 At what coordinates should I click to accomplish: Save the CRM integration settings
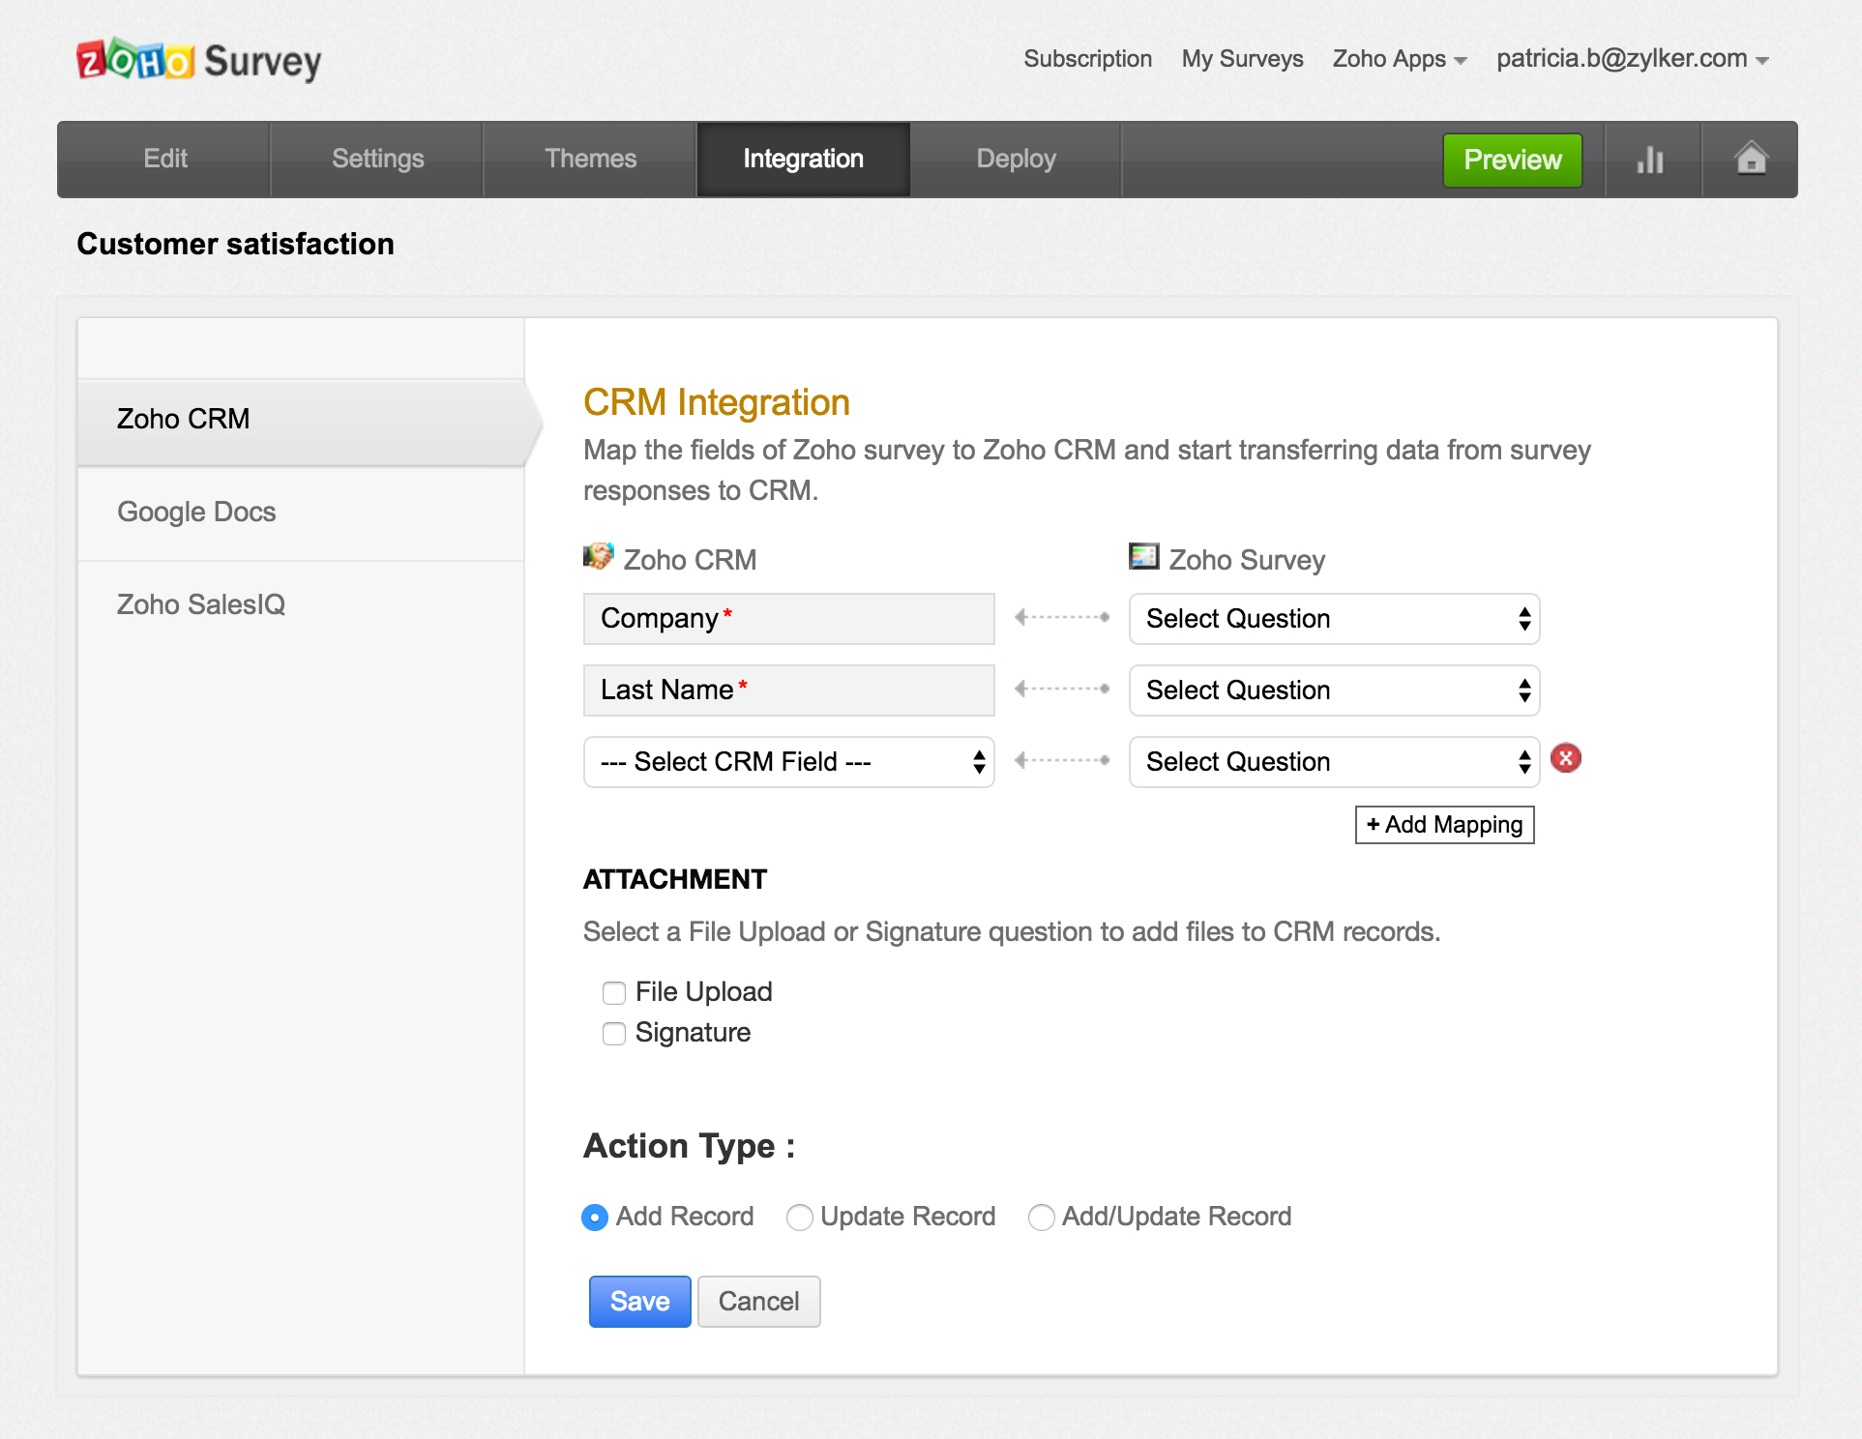639,1302
